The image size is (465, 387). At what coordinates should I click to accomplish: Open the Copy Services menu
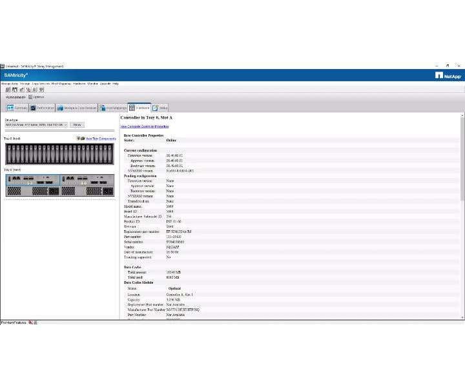pos(41,84)
